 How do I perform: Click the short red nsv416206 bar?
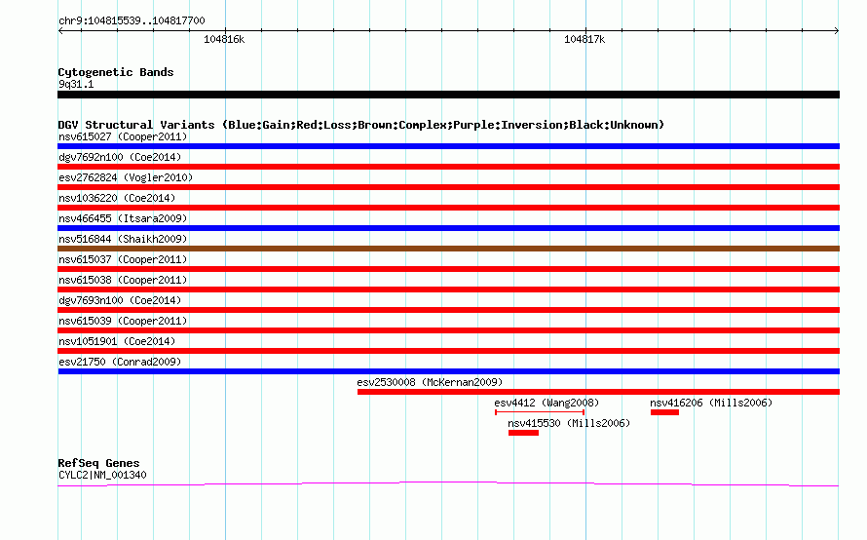coord(664,412)
